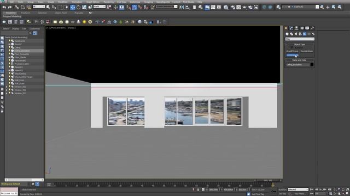Expand the Window_003 tree node

[x=7, y=93]
